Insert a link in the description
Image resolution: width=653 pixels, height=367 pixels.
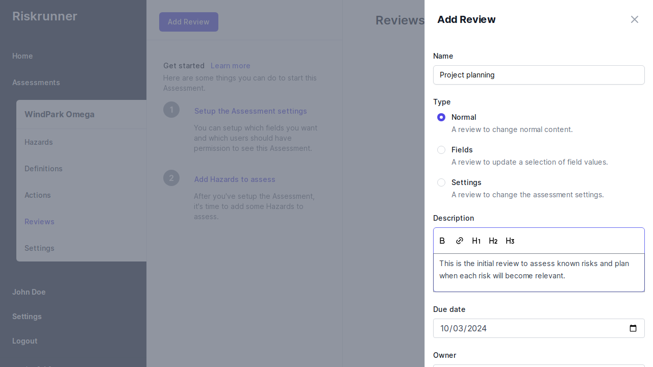[x=460, y=241]
